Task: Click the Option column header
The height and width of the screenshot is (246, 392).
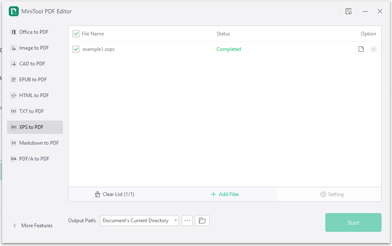Action: [x=368, y=34]
